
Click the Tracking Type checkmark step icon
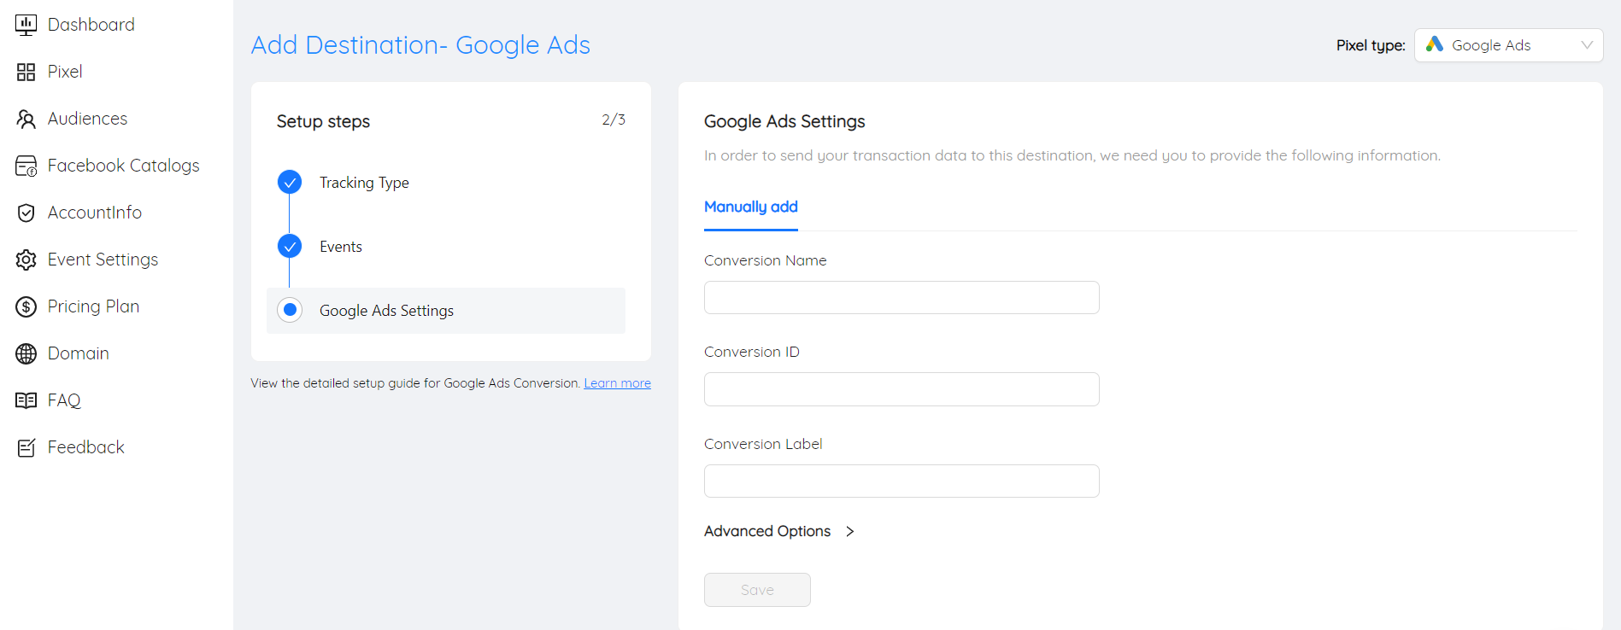(x=290, y=182)
